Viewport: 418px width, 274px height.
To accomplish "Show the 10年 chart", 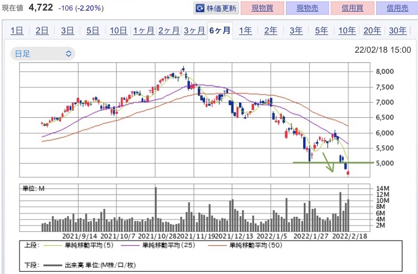I will point(347,31).
